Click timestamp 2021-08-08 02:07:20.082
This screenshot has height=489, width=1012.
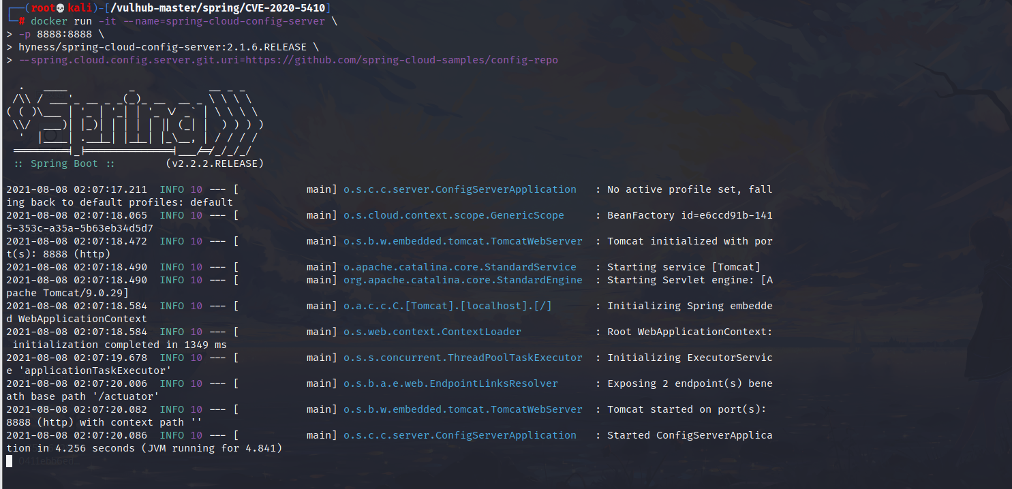tap(76, 409)
